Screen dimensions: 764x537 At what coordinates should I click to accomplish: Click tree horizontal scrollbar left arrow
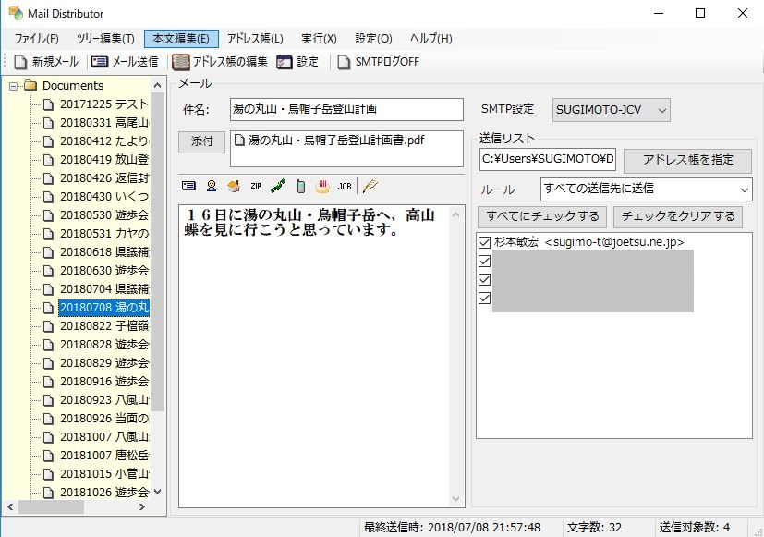tap(11, 507)
